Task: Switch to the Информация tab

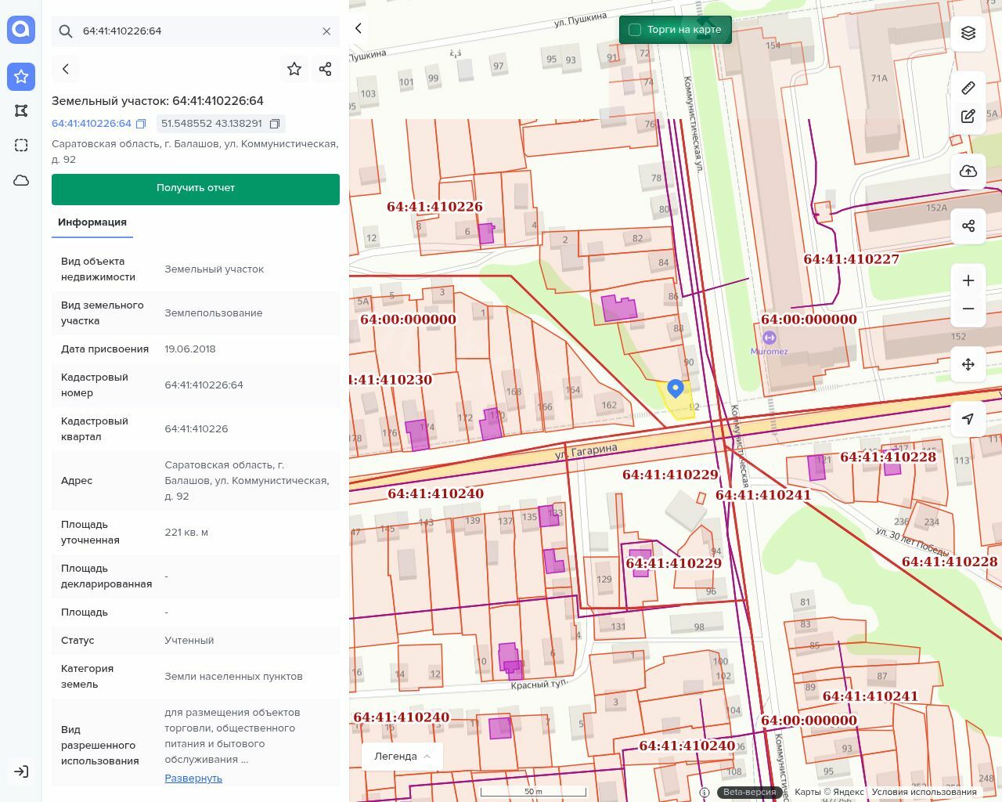Action: click(x=92, y=222)
